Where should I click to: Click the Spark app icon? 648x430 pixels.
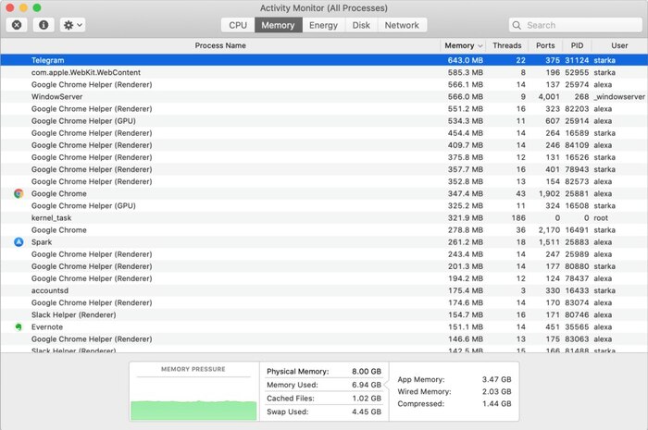[x=19, y=242]
